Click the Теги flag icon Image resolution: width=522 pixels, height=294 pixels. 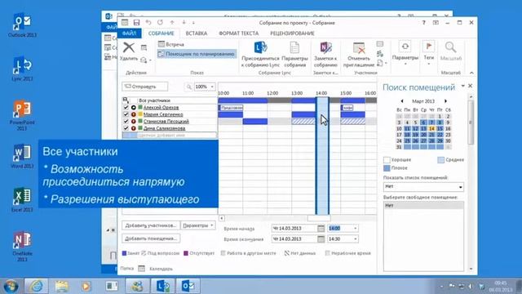(428, 47)
